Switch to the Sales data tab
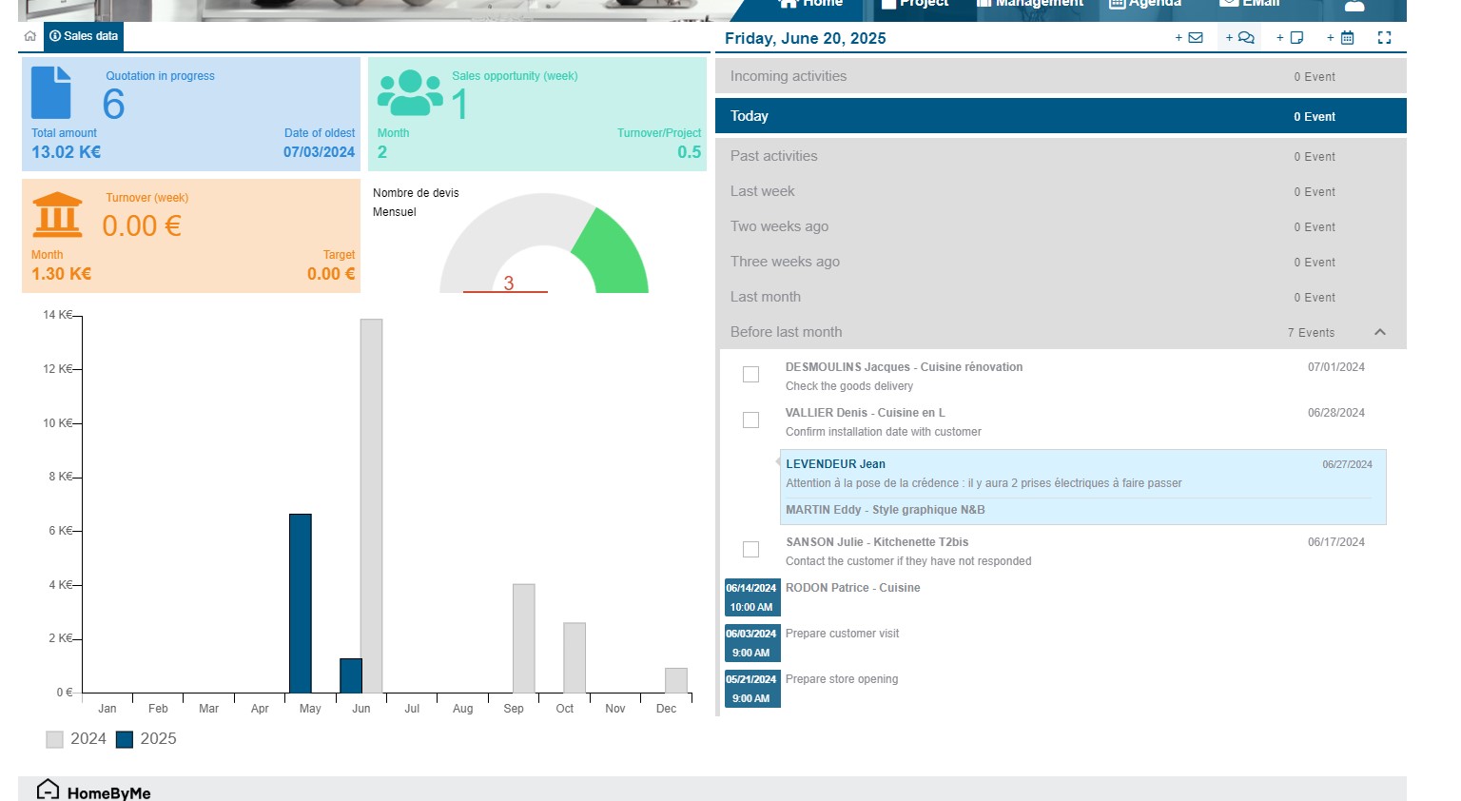 (x=84, y=36)
